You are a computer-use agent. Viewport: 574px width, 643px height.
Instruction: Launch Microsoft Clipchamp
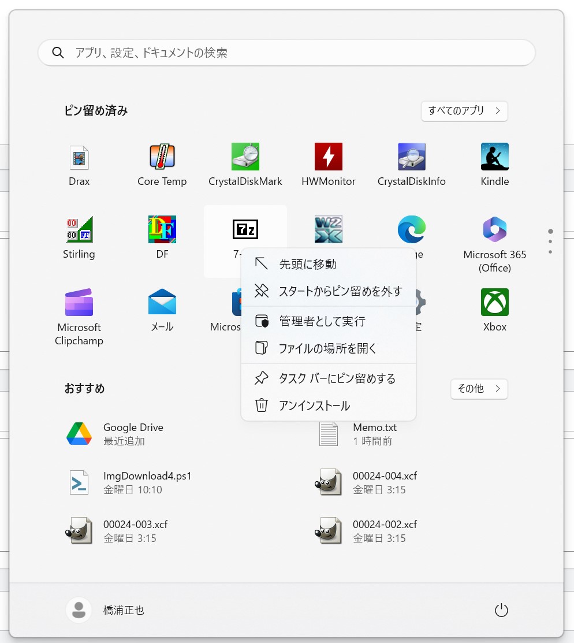coord(79,317)
